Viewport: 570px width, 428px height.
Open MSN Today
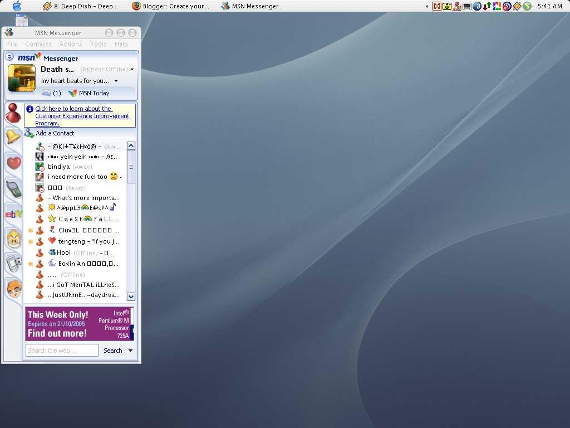89,93
